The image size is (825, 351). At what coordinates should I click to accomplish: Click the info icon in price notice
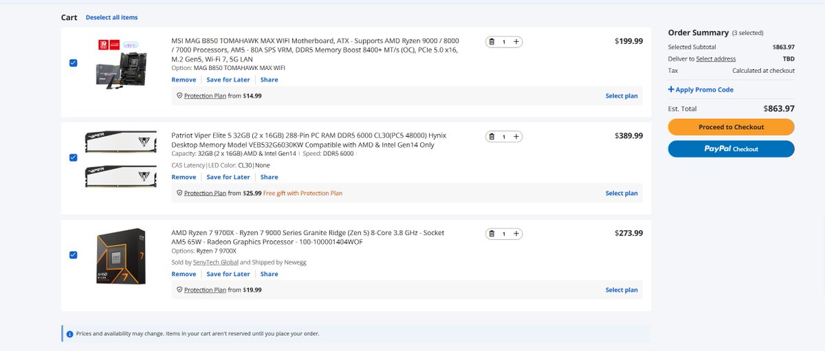point(69,334)
